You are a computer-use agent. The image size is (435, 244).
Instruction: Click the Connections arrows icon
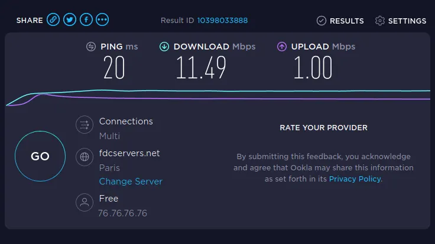tap(85, 125)
